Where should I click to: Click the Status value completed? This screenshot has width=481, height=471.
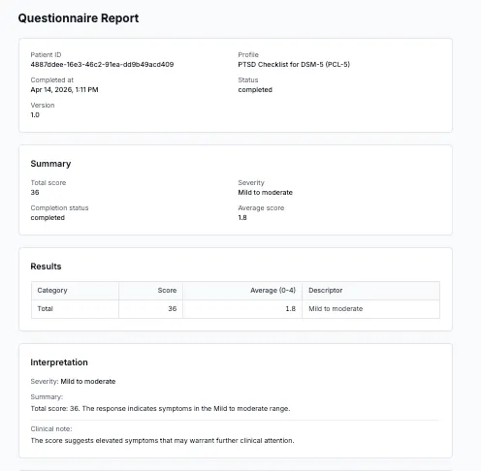(255, 89)
